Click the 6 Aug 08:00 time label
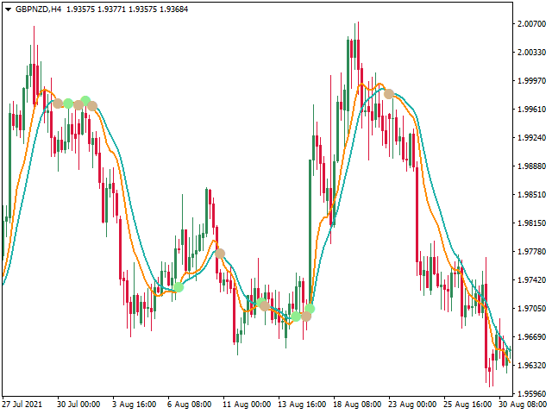Viewport: 552px width, 414px height. click(x=190, y=405)
